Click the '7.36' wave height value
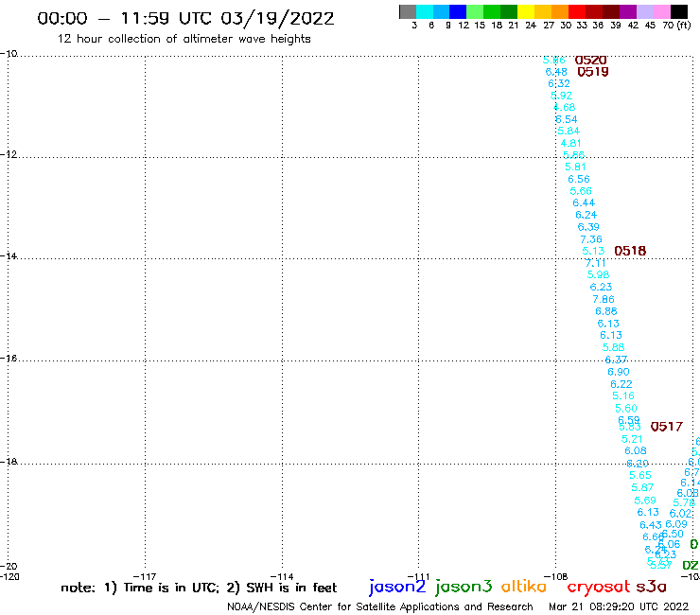 [x=591, y=239]
